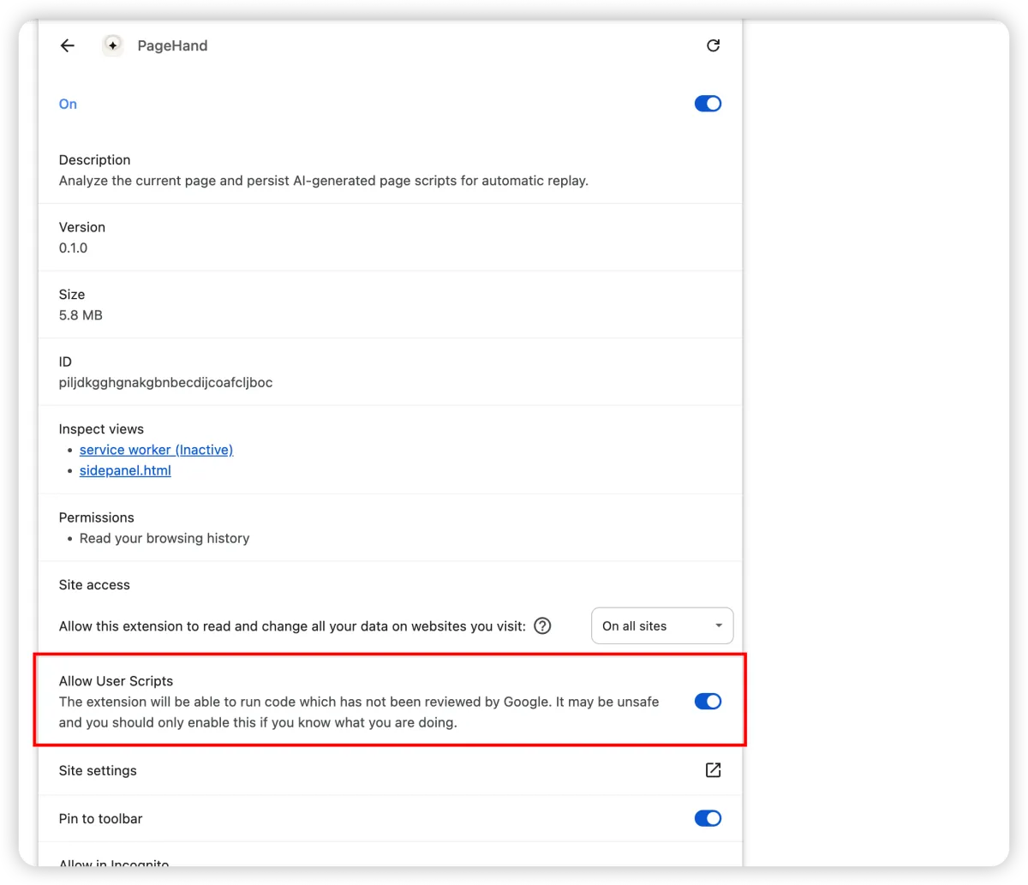This screenshot has height=885, width=1028.
Task: Select the extension ID piljdkgghgnakgbnbecdijcoafcljboc
Action: click(x=165, y=382)
